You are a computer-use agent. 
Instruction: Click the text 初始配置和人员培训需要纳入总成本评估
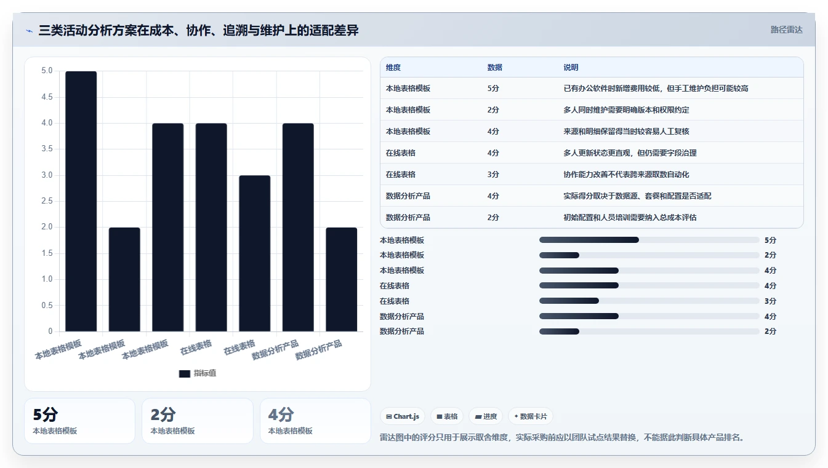point(630,218)
